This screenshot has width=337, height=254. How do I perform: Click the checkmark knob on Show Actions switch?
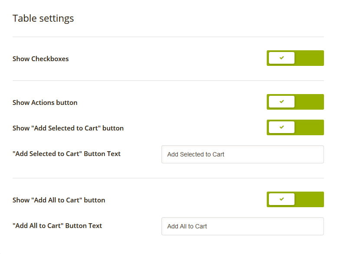[281, 102]
